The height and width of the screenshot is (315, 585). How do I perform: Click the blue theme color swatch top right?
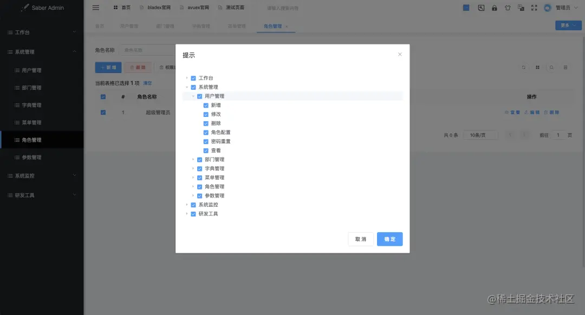coord(467,8)
